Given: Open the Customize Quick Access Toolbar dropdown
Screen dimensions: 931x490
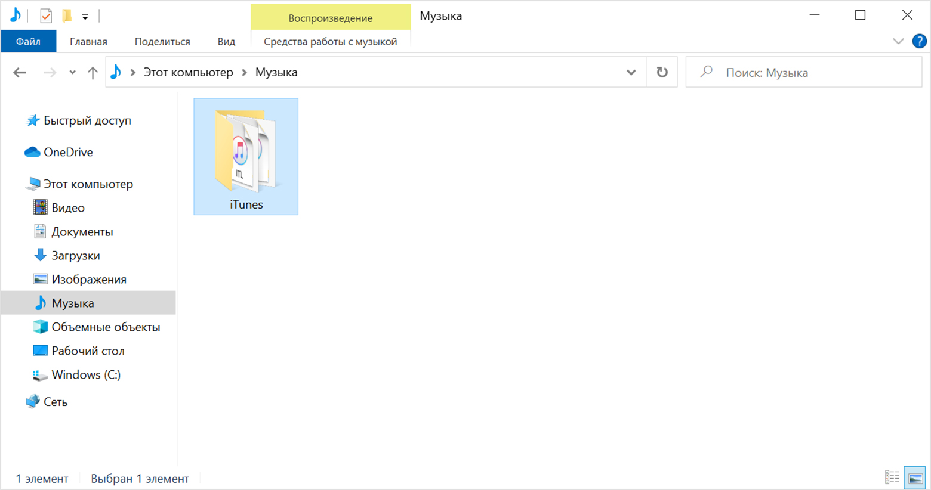Looking at the screenshot, I should pyautogui.click(x=85, y=17).
